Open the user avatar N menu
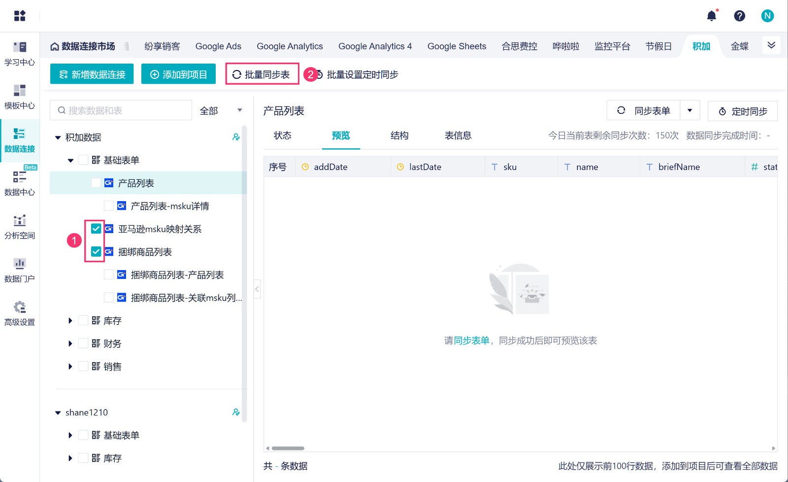This screenshot has height=482, width=788. [767, 16]
